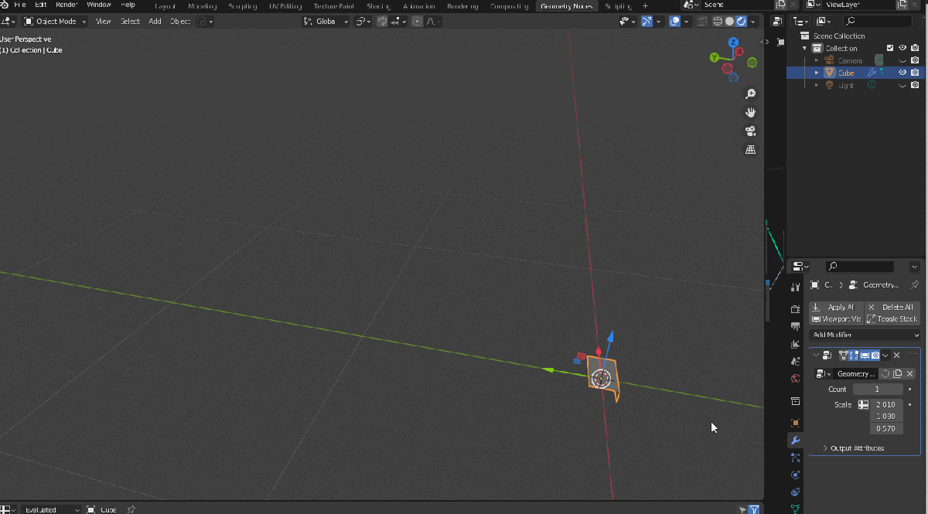Hide the Cube using its eye icon
Screen dimensions: 928x514
(902, 73)
